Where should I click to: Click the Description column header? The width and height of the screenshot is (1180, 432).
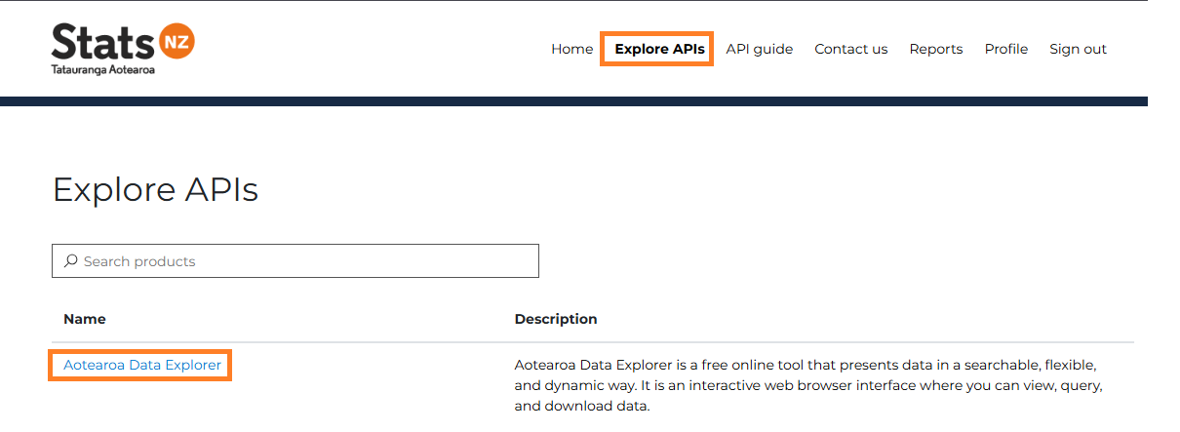(556, 319)
